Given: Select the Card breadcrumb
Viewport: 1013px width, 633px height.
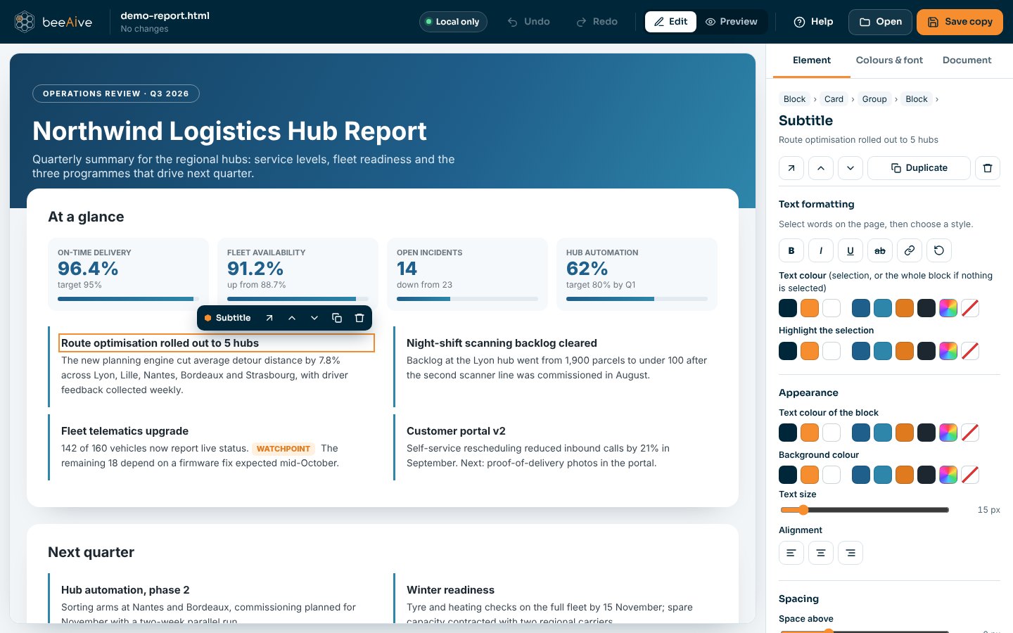Looking at the screenshot, I should tap(834, 99).
